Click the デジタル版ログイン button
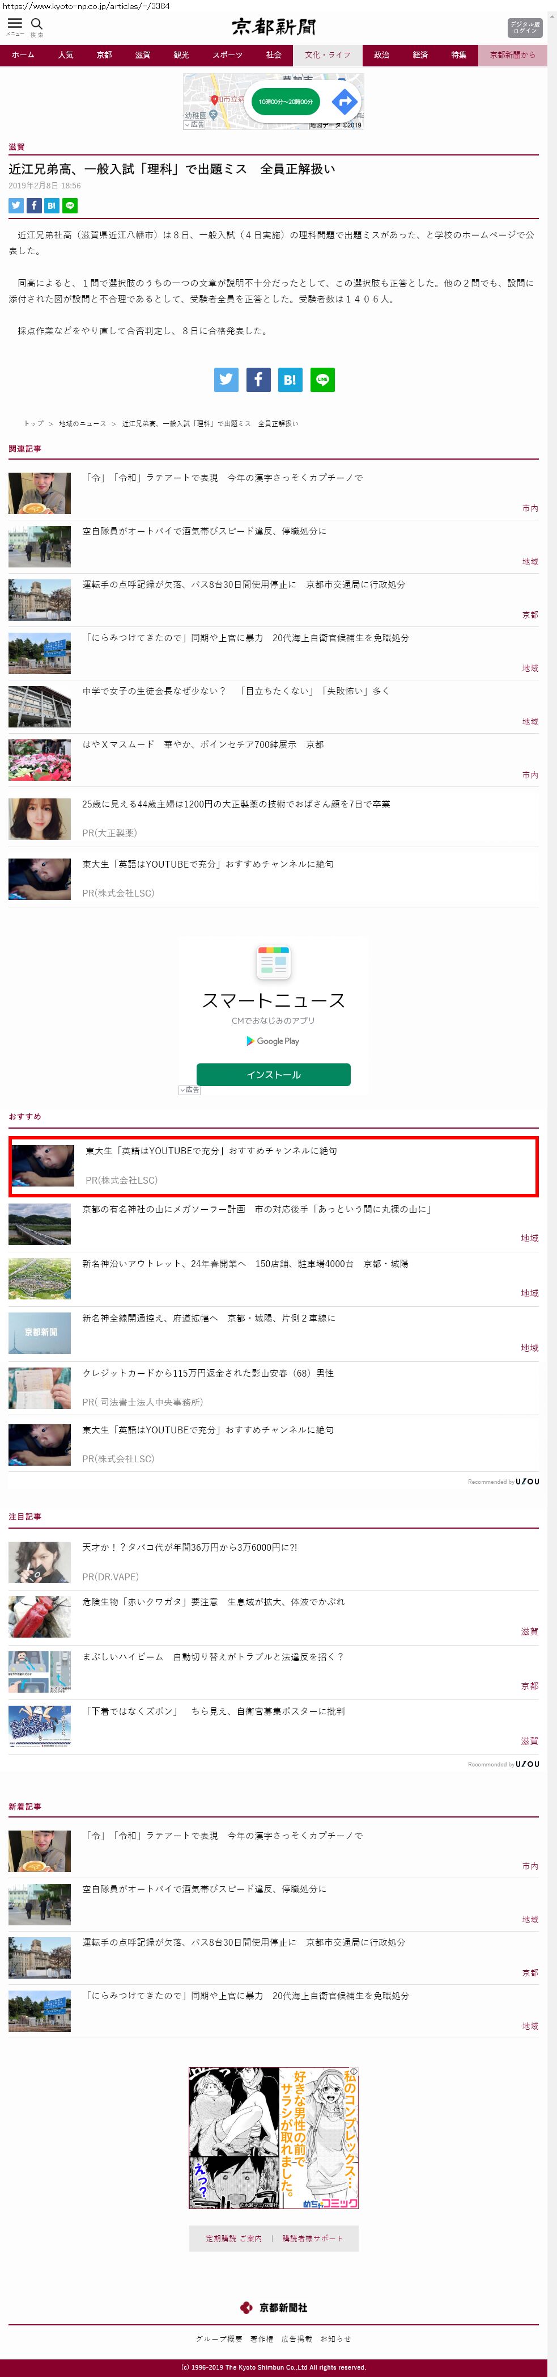 click(524, 28)
